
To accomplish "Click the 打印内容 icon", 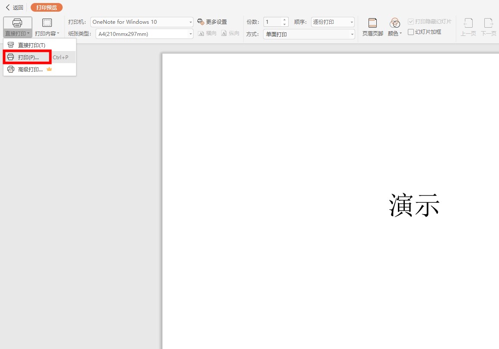I will tap(47, 23).
